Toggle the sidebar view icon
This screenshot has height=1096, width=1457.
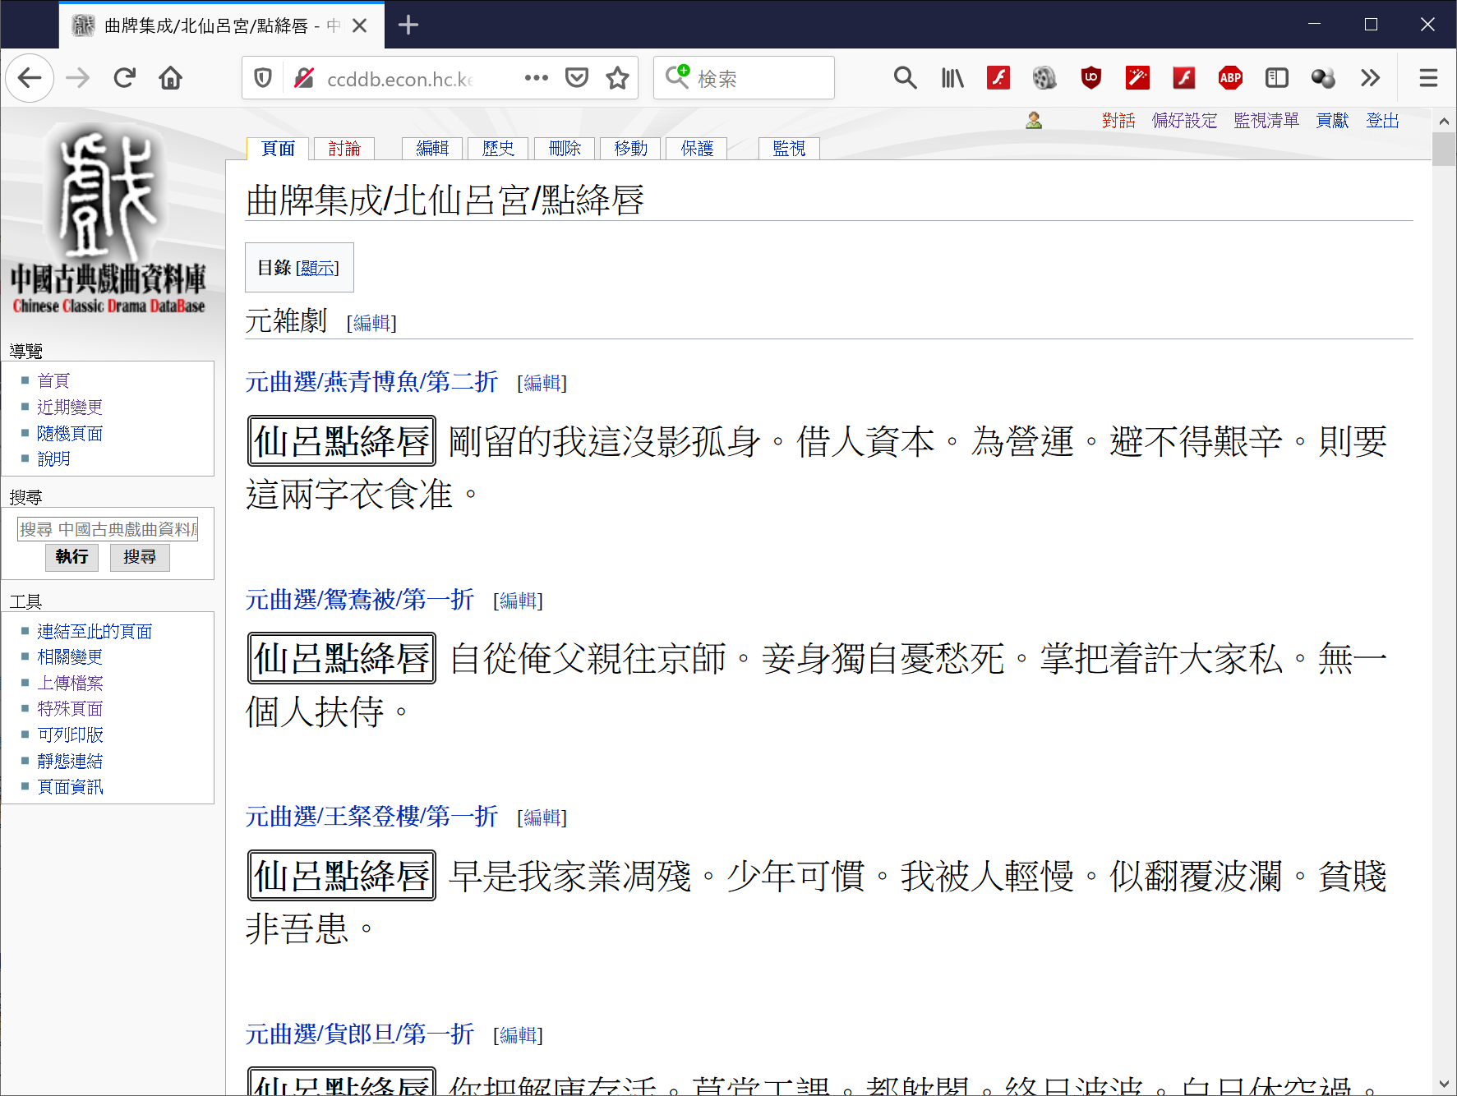pos(1277,78)
